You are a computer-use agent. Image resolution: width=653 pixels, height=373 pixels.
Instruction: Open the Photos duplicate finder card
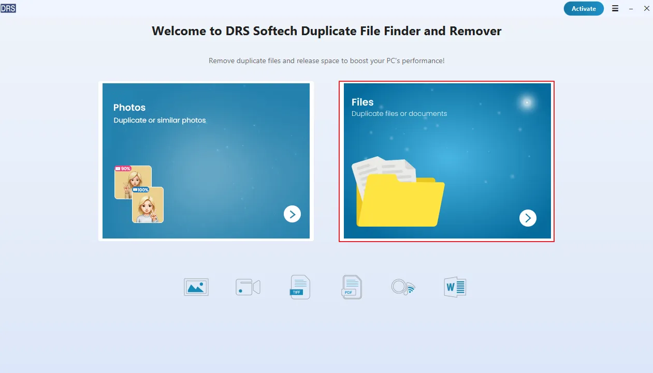[x=206, y=161]
